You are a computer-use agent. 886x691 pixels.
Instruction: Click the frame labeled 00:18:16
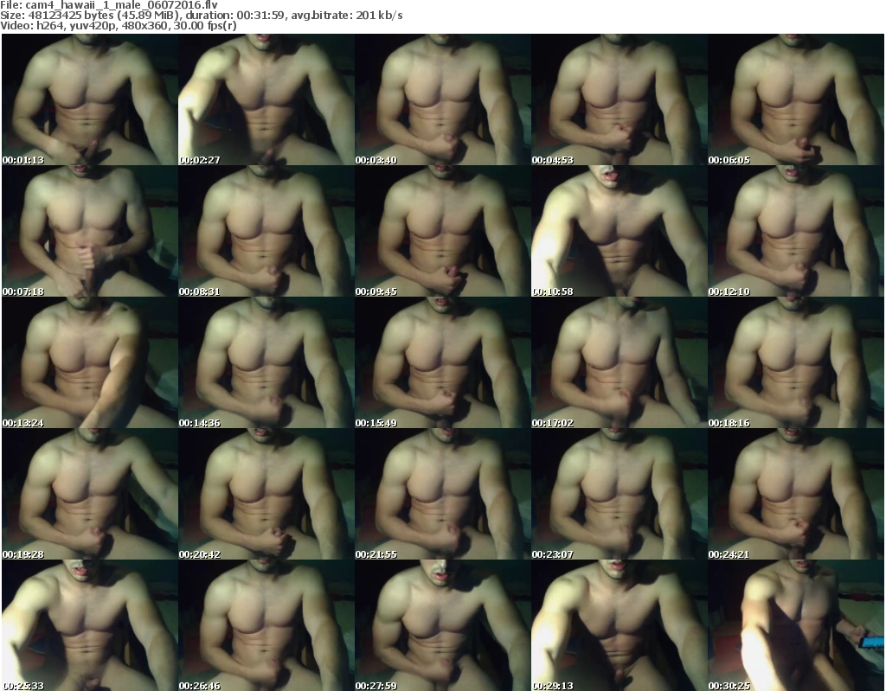[795, 363]
